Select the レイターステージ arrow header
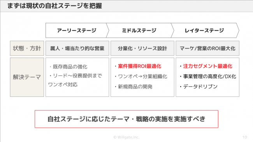This screenshot has height=142, width=253. point(205,30)
